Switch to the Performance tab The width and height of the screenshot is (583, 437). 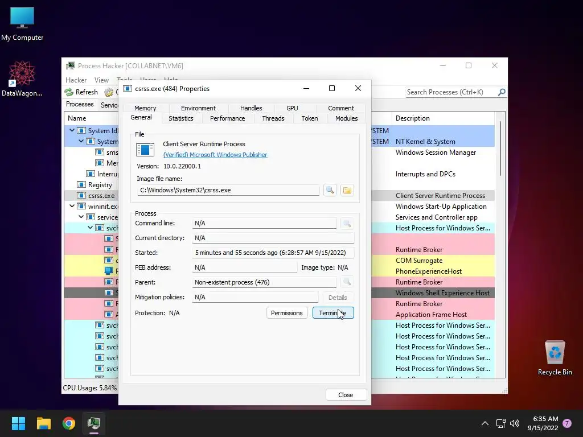228,118
